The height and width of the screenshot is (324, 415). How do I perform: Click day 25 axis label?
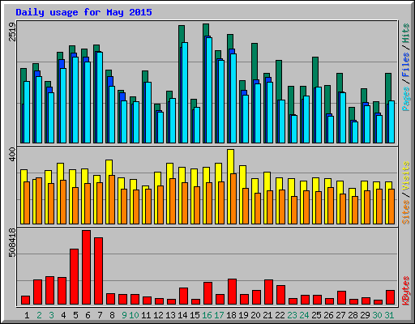click(x=316, y=315)
